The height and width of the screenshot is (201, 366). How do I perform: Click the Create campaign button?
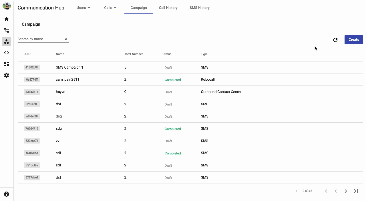pyautogui.click(x=354, y=40)
